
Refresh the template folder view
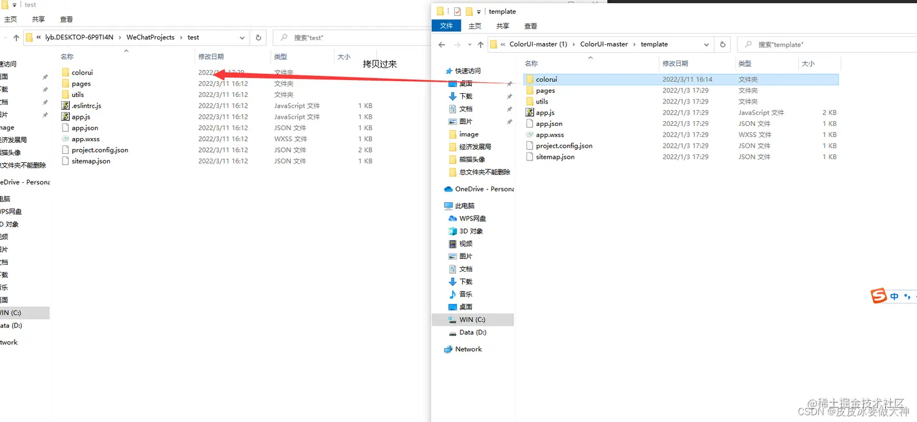pos(722,44)
